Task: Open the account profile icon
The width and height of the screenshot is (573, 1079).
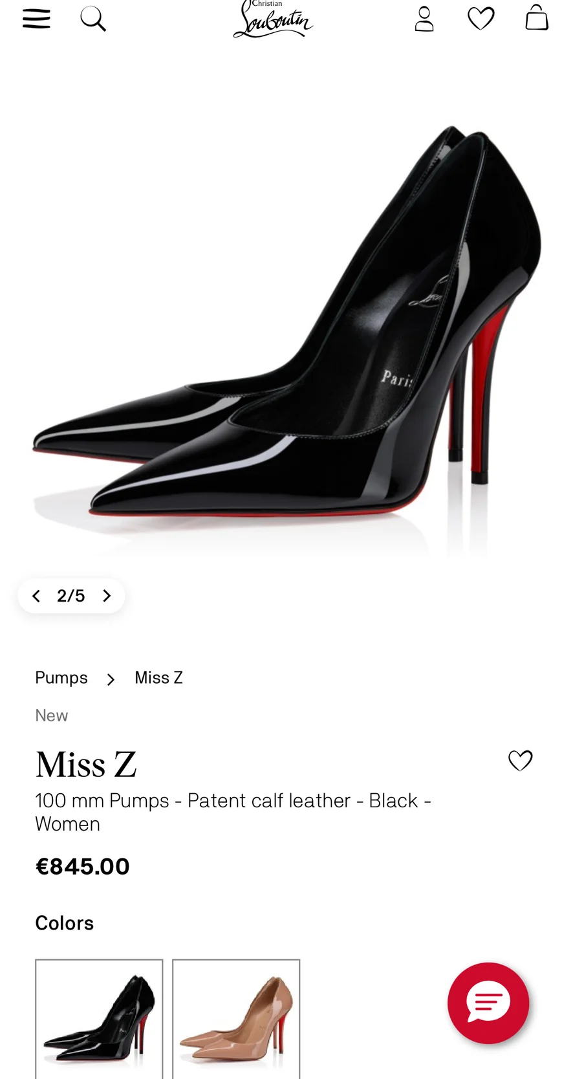Action: [424, 19]
